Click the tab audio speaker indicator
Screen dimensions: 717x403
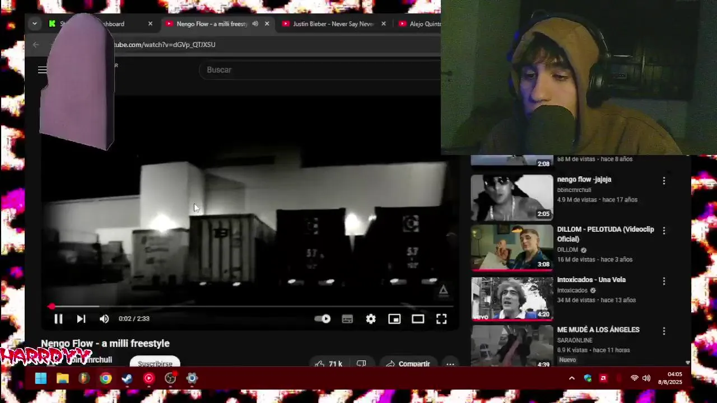(255, 24)
